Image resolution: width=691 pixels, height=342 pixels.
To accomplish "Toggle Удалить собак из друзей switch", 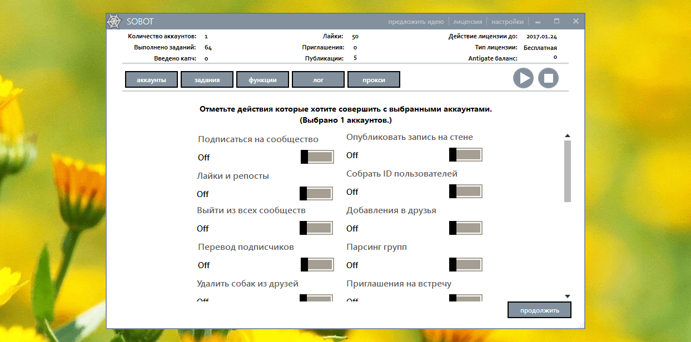I will [x=316, y=298].
